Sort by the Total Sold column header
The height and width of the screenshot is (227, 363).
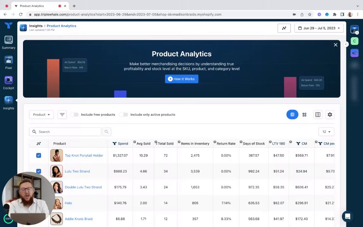[x=165, y=144]
